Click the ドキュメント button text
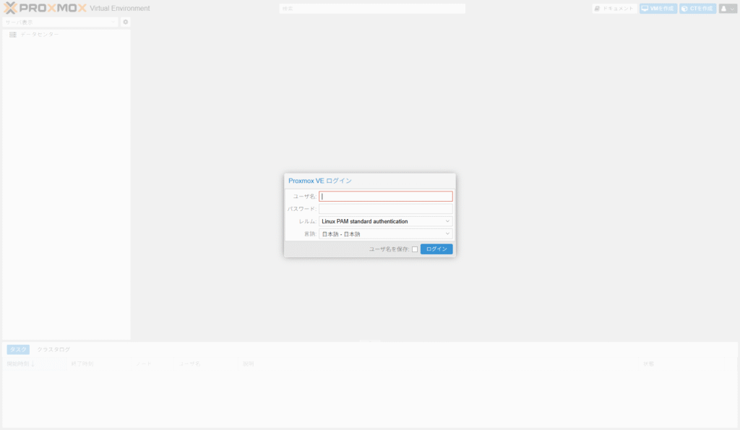The height and width of the screenshot is (430, 740). pyautogui.click(x=618, y=9)
